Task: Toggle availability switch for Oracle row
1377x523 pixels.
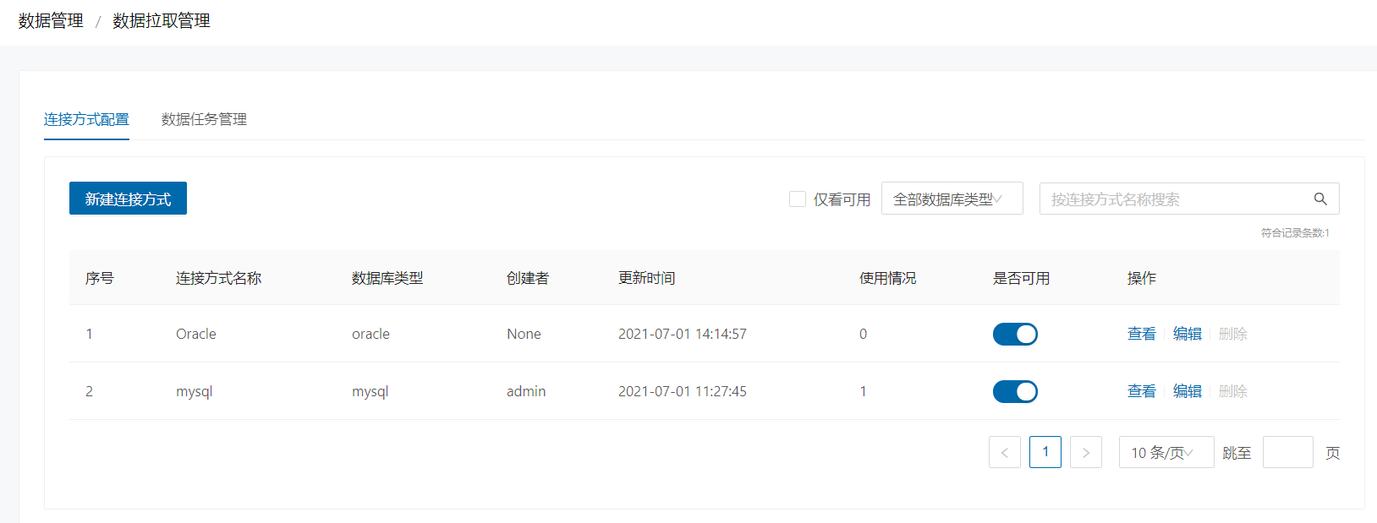Action: point(1014,335)
